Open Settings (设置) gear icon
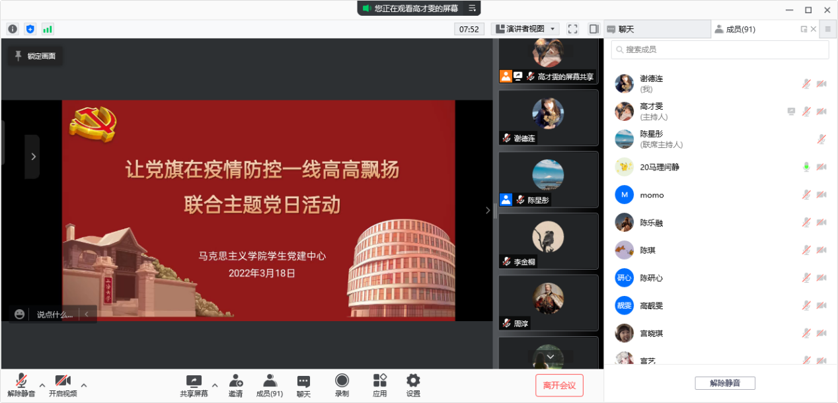This screenshot has width=838, height=403. (413, 385)
